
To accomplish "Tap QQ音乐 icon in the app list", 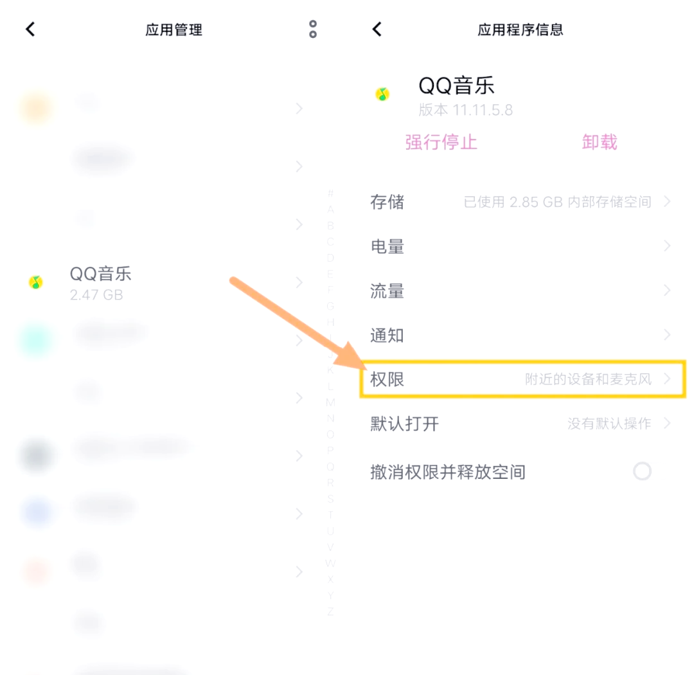I will pos(36,282).
